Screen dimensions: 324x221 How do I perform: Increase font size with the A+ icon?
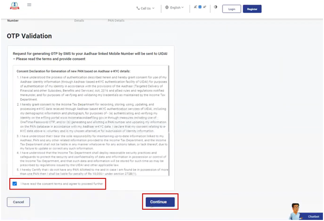pos(204,8)
